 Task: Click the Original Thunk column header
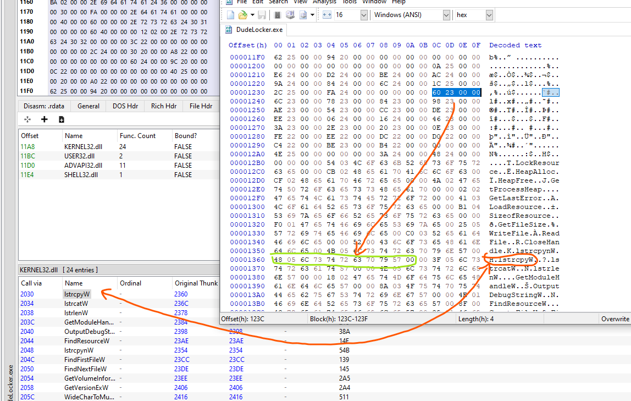click(196, 283)
